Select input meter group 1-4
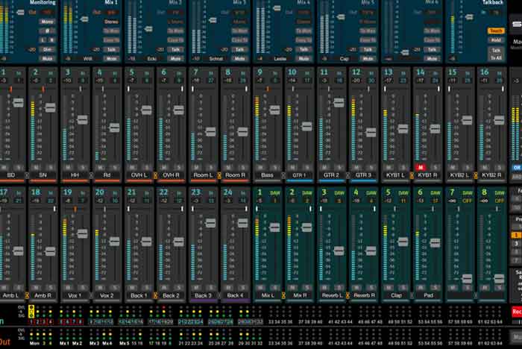 point(41,321)
